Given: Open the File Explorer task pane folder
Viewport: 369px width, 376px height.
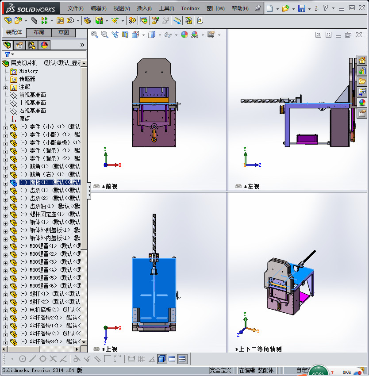Looking at the screenshot, I should click(x=362, y=81).
